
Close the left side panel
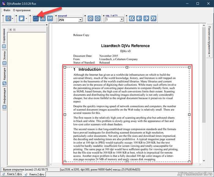(x=47, y=25)
